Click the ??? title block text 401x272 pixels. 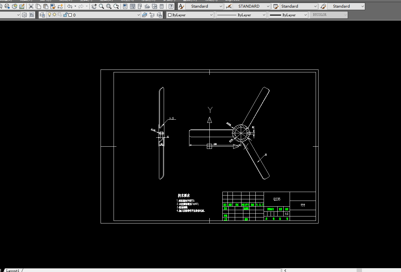tap(303, 205)
